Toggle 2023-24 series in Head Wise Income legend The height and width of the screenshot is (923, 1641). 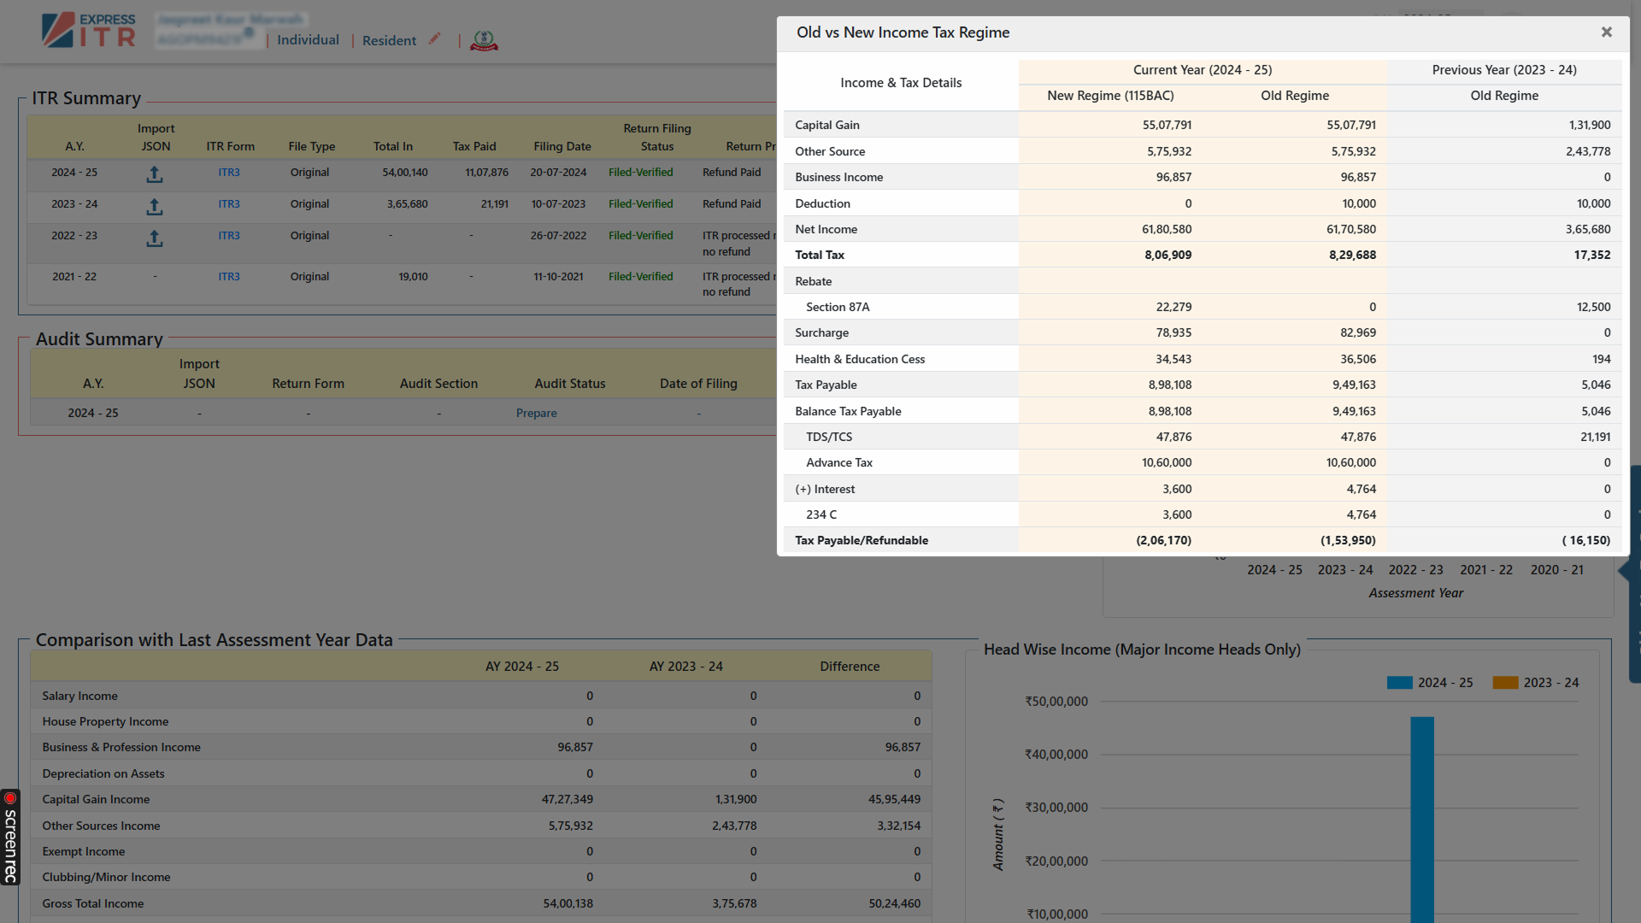coord(1535,682)
